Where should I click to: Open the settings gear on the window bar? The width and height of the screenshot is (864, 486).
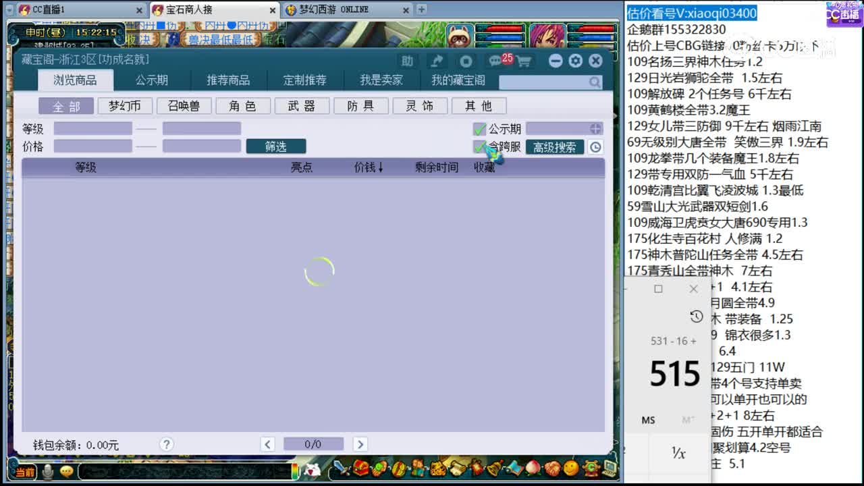(x=575, y=61)
